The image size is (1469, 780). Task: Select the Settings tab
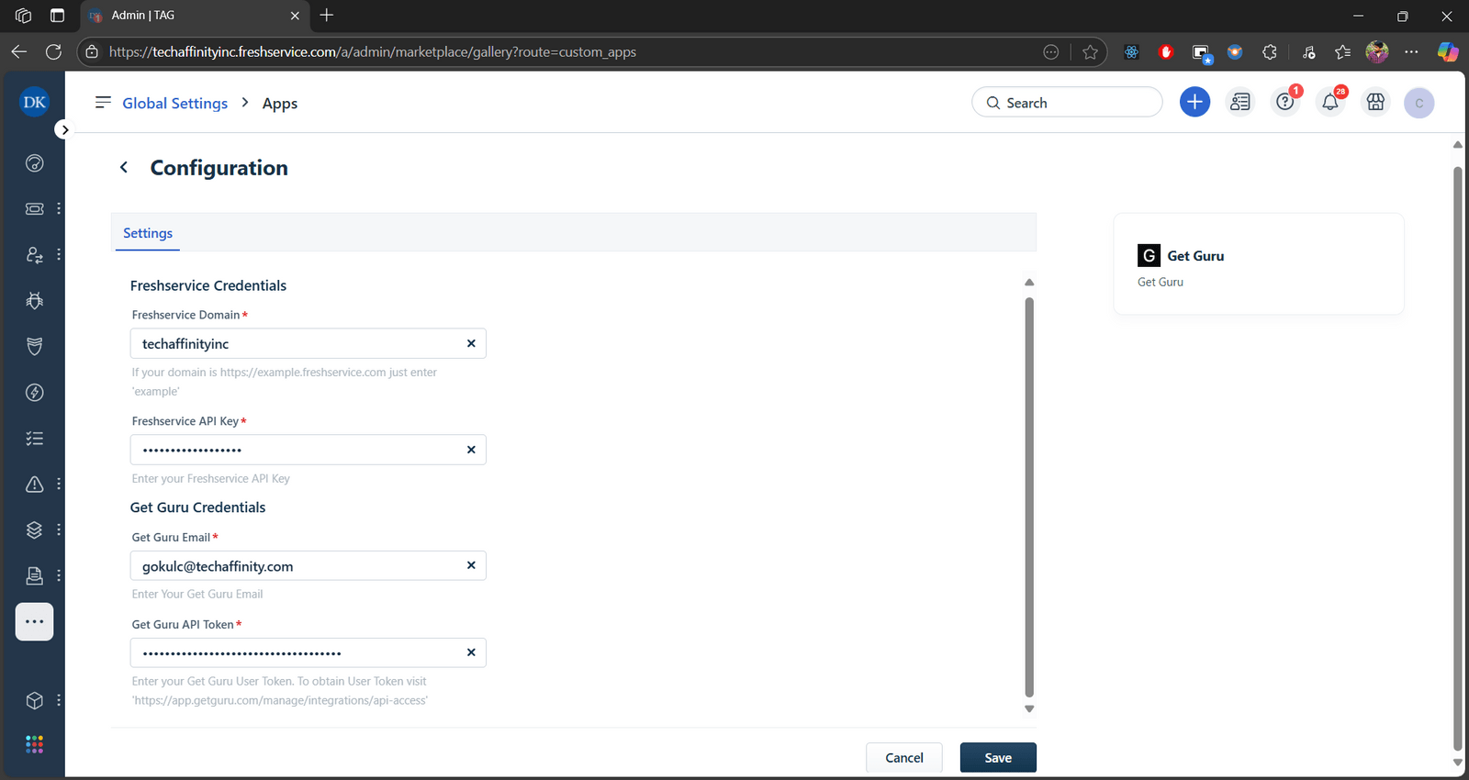tap(148, 233)
